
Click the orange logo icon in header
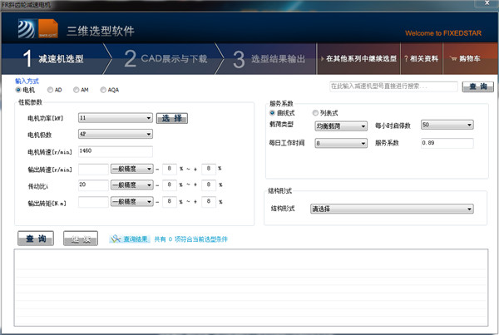tap(48, 29)
